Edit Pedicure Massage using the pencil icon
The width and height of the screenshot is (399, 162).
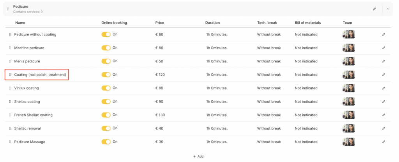pos(383,142)
